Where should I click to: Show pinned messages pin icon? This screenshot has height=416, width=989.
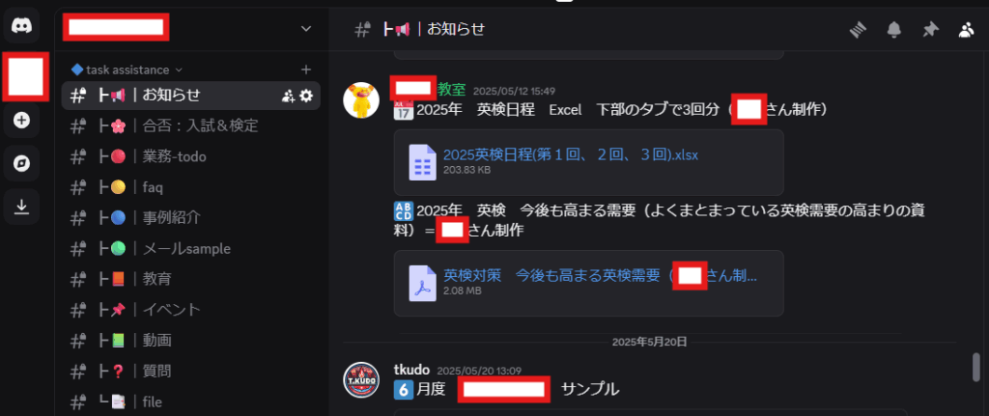[x=930, y=30]
